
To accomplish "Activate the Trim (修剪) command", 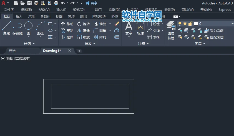I will click(x=100, y=24).
